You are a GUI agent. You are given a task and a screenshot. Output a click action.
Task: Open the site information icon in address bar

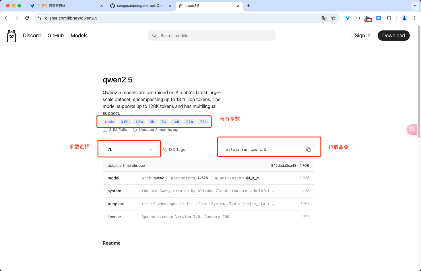[40, 18]
